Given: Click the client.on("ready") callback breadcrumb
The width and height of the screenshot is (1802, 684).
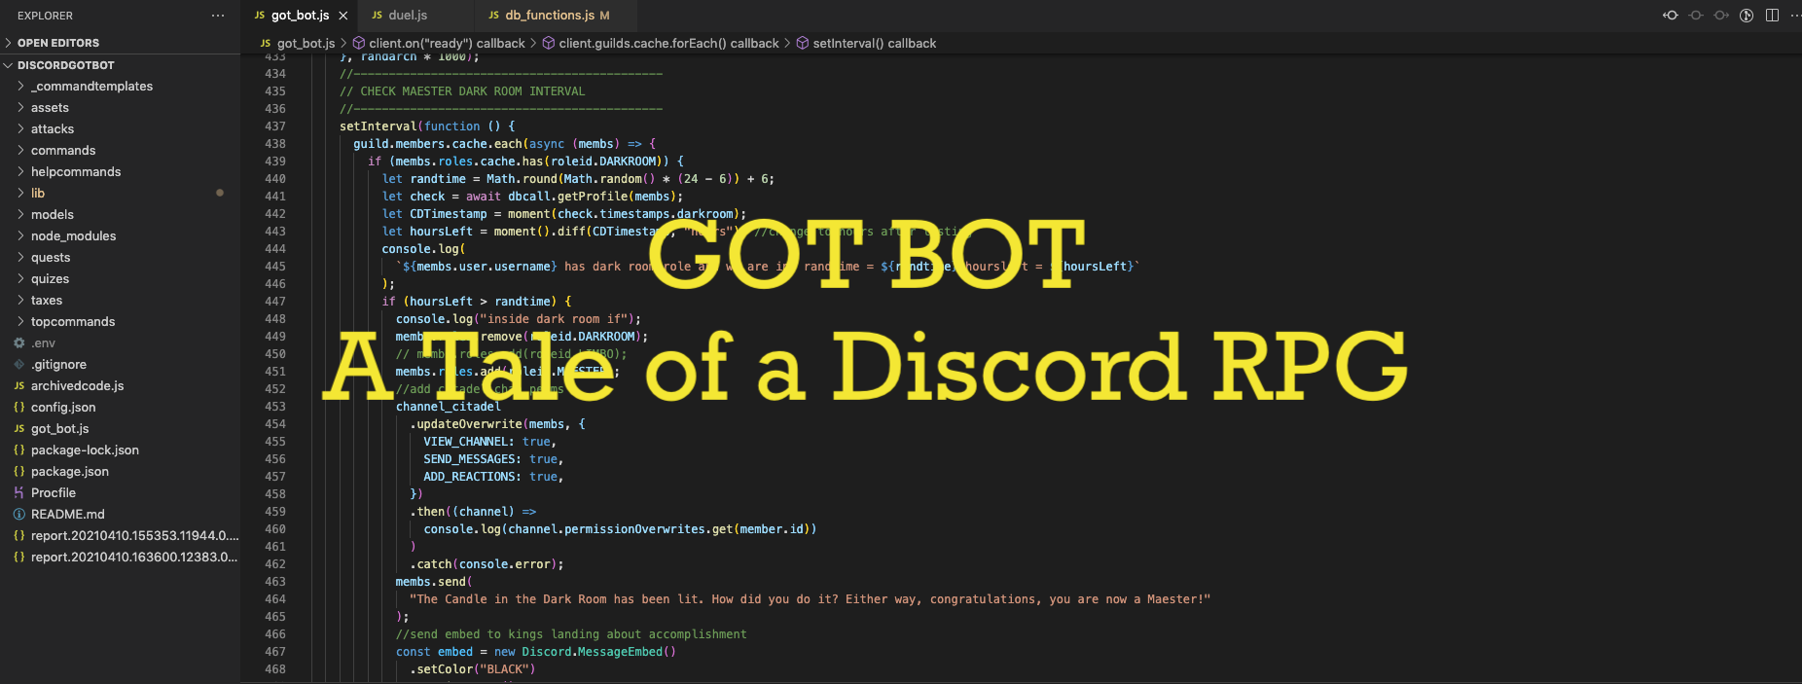Looking at the screenshot, I should (447, 44).
